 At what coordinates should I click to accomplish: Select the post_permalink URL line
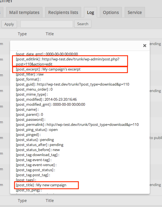pos(77,125)
